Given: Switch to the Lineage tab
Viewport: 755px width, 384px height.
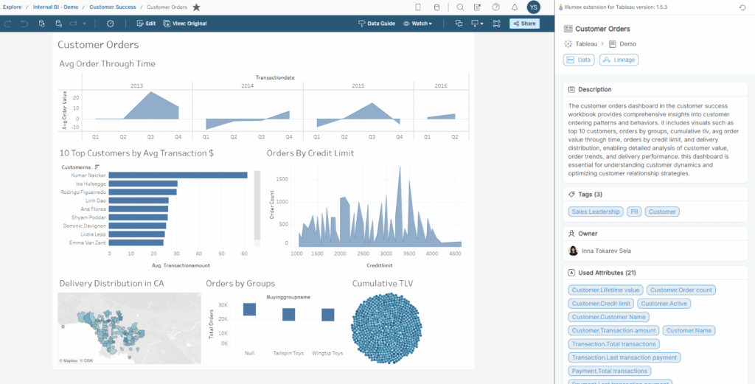Looking at the screenshot, I should 619,60.
